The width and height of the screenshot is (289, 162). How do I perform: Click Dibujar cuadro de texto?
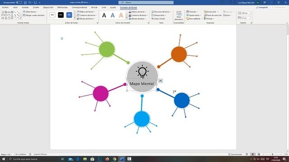coord(34,15)
